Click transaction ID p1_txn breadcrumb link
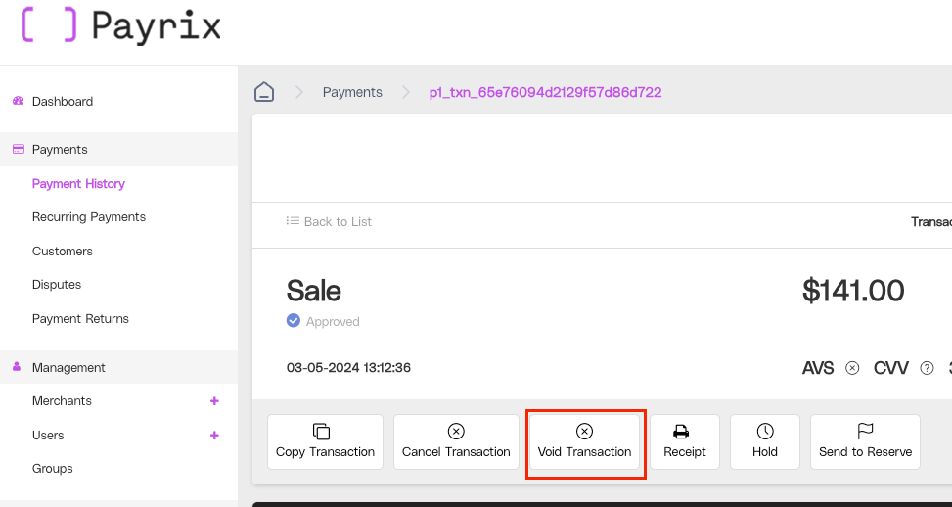The height and width of the screenshot is (507, 952). pos(545,92)
